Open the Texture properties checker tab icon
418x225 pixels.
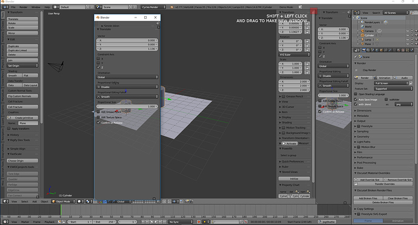(x=403, y=50)
